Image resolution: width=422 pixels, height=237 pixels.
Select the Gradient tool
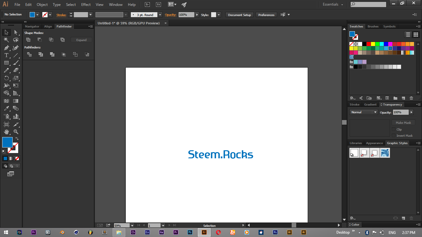[x=16, y=101]
